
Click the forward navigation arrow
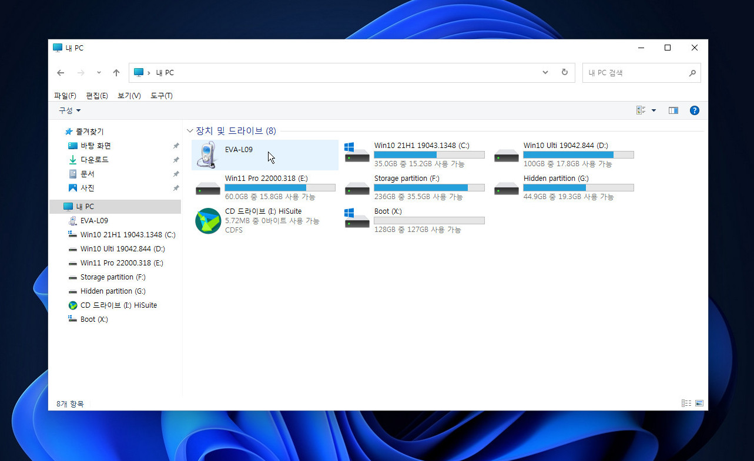81,73
